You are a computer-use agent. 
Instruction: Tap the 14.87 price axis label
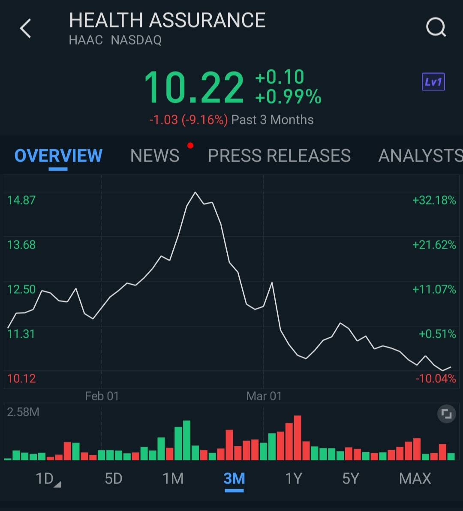(21, 200)
